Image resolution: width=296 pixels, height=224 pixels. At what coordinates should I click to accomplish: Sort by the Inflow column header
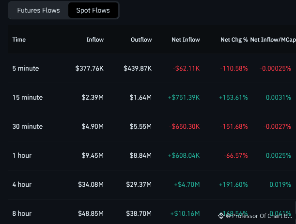click(x=95, y=40)
